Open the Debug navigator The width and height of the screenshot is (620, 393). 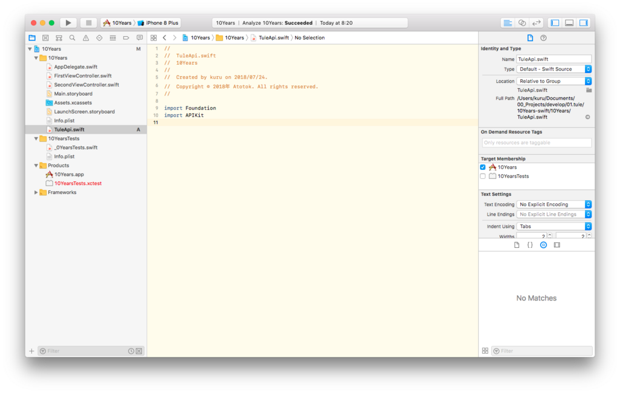[x=113, y=38]
